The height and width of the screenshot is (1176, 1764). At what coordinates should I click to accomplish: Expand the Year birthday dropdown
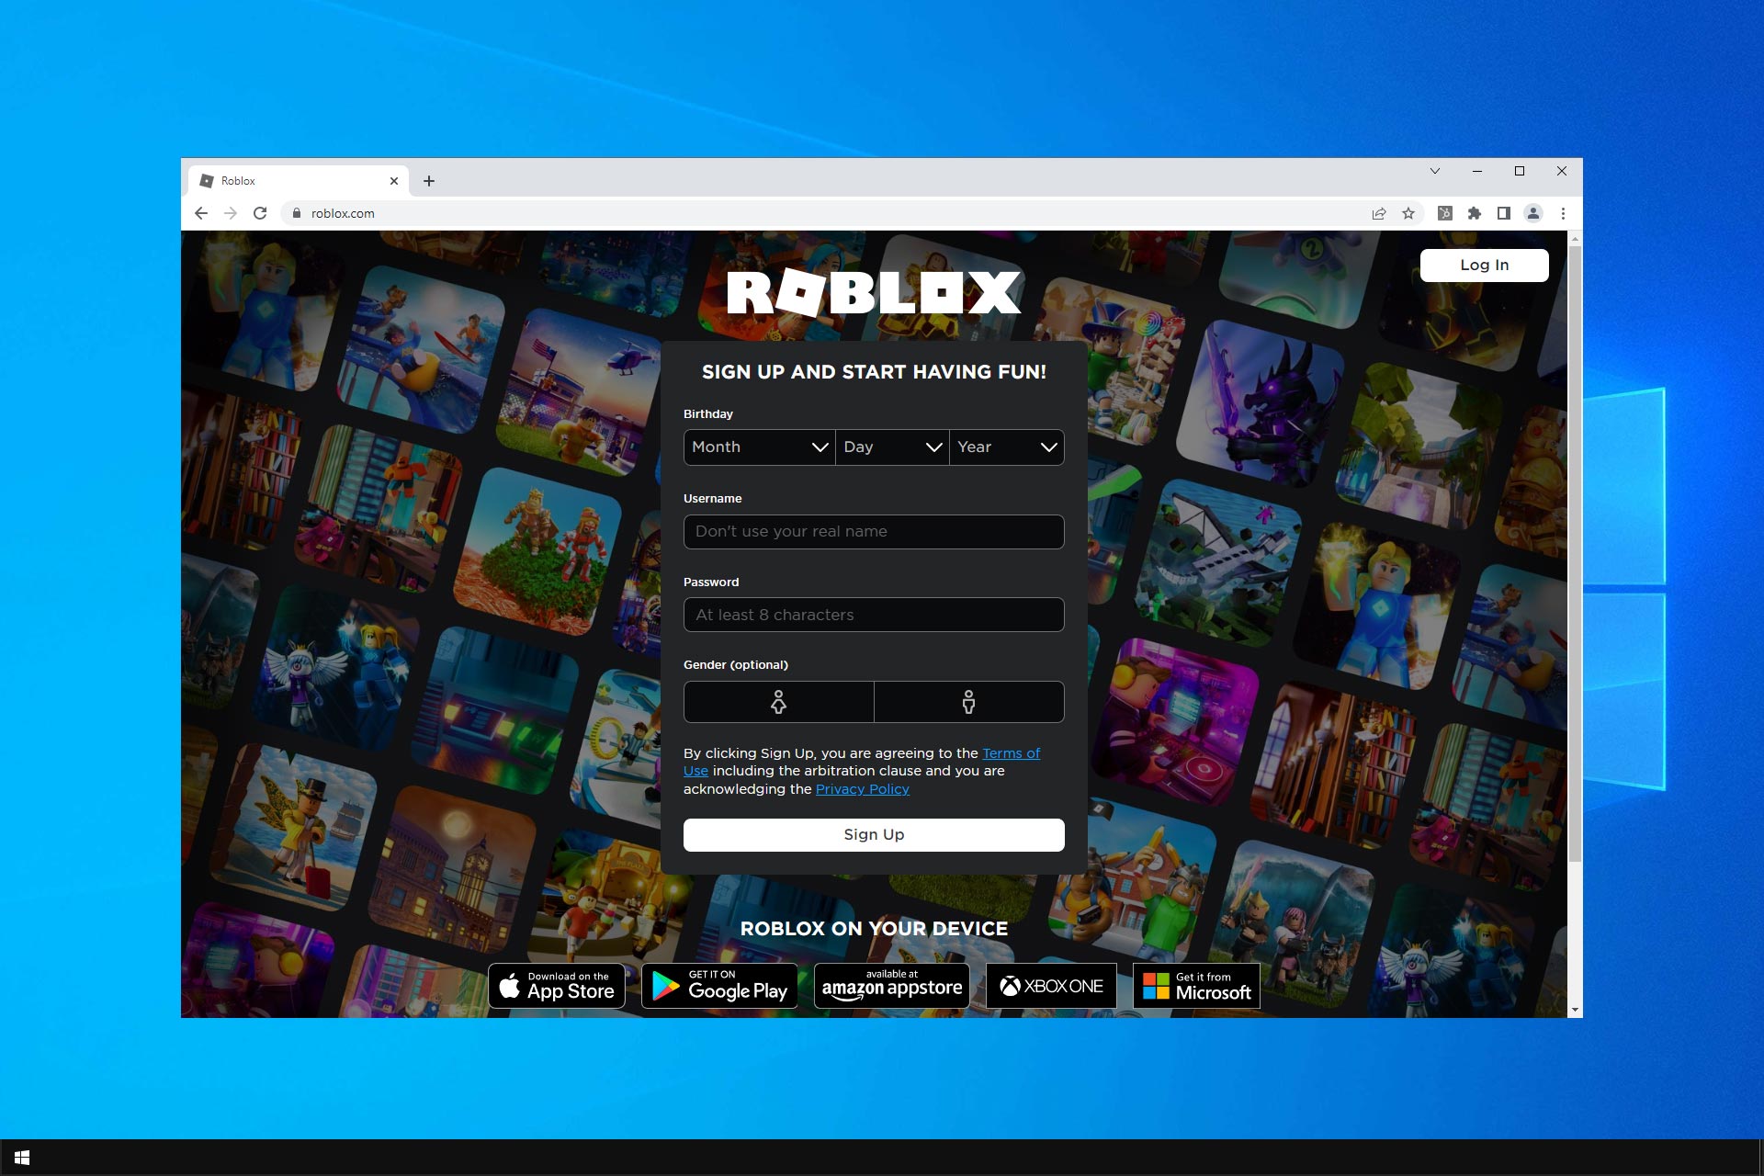[1004, 447]
